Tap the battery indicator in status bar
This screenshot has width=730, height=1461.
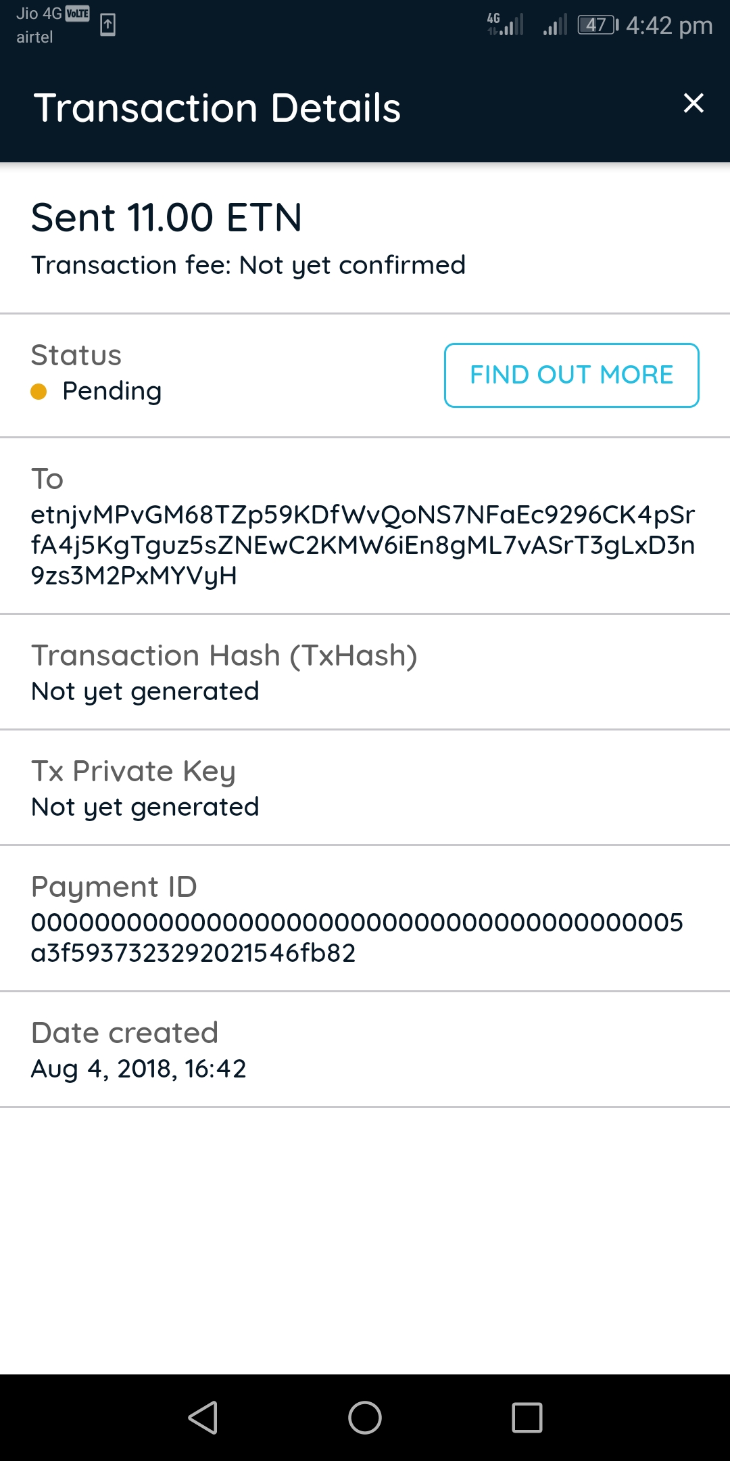(x=598, y=26)
